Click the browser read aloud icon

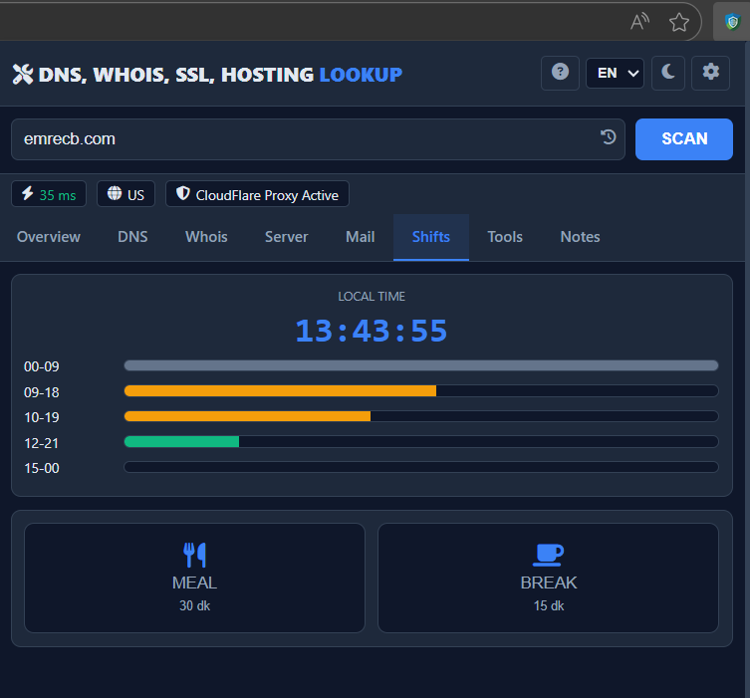(640, 22)
